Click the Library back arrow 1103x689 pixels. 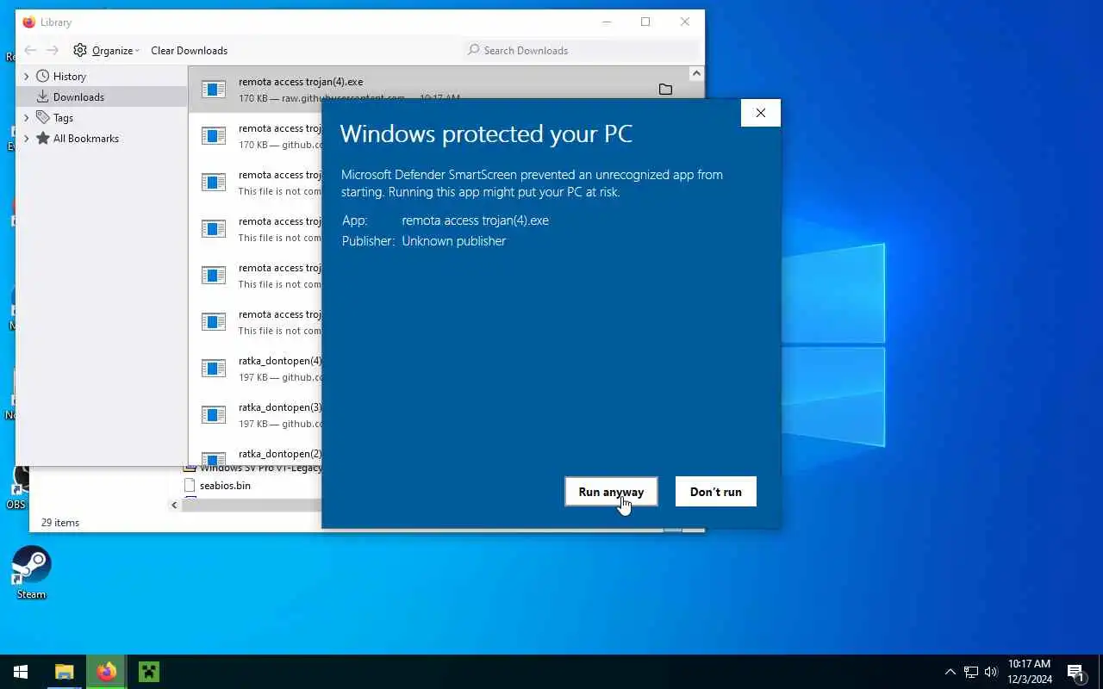[x=30, y=50]
